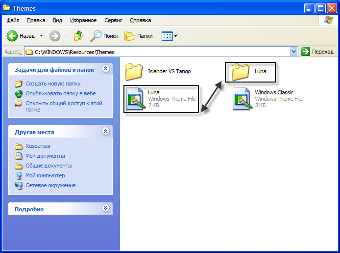
Task: Expand the Views dropdown arrow
Action: tap(176, 36)
